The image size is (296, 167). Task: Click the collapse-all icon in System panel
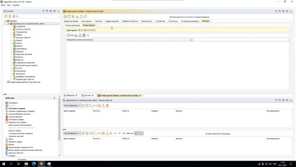14,17
